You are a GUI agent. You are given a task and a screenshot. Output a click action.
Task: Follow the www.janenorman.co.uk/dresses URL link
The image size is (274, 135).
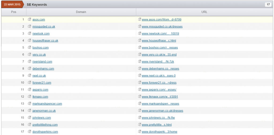(x=162, y=111)
